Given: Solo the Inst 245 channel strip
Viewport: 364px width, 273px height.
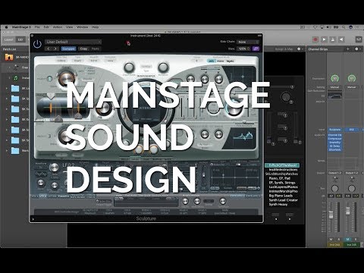Looking at the screenshot, I should [x=356, y=239].
